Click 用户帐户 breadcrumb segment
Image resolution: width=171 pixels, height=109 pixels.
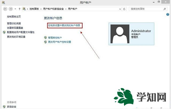pyautogui.click(x=72, y=9)
